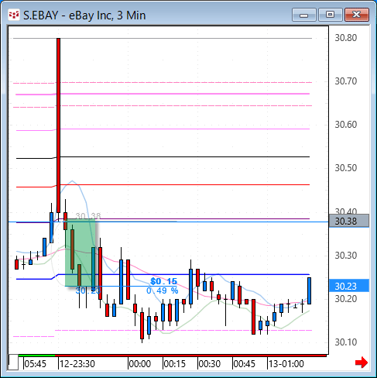This screenshot has height=378, width=377.
Task: Click the tall red candlestick spiking to 30.80
Action: pos(59,125)
